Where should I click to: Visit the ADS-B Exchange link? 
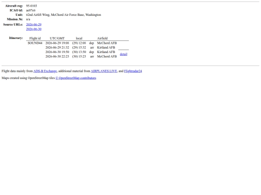(45, 71)
